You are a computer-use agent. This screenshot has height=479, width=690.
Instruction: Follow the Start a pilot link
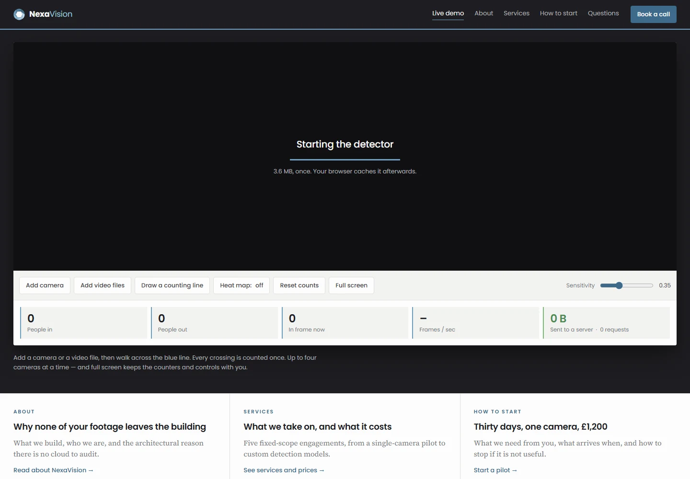pos(495,470)
